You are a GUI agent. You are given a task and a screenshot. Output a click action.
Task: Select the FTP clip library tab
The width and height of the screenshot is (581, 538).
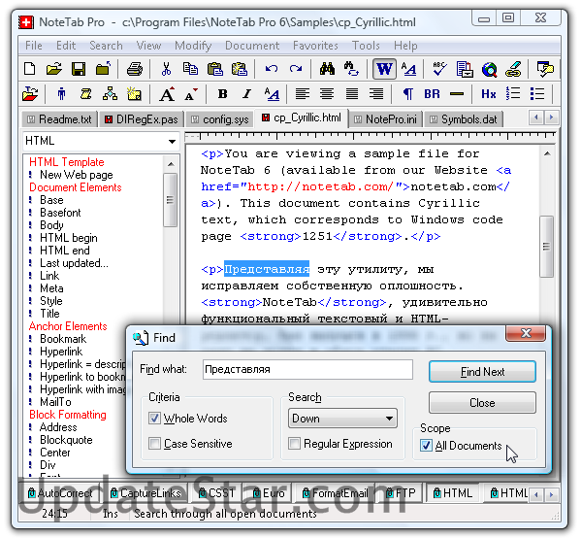401,493
